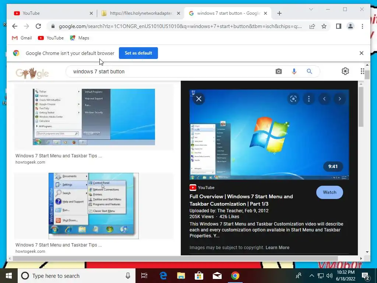Screen dimensions: 377x283
Task: Open the People icon in the tray
Action: [299, 276]
